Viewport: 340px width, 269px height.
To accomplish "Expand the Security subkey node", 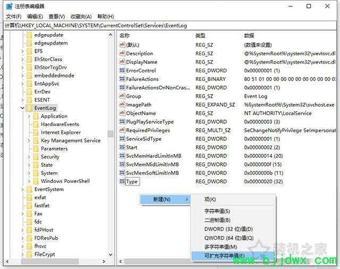I will tap(29, 157).
